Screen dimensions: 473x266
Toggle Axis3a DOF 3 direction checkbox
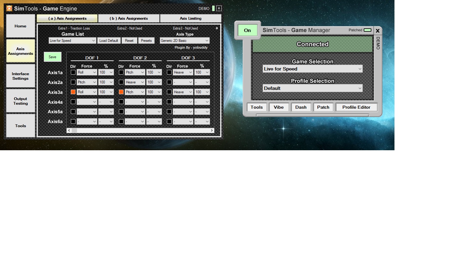(169, 92)
